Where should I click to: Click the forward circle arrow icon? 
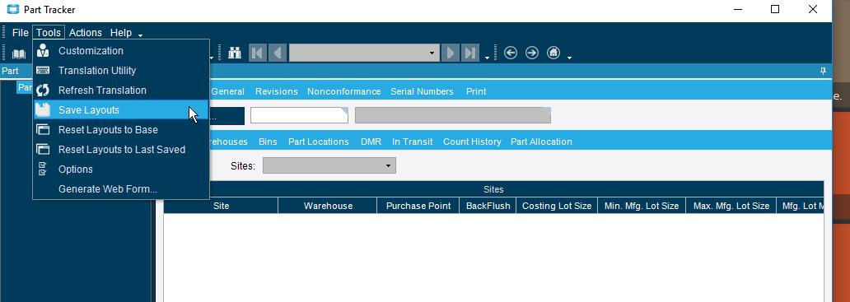pos(532,53)
